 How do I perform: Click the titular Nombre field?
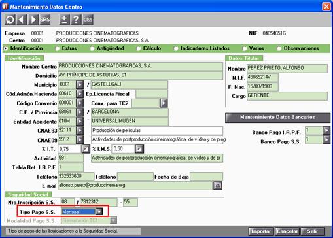[287, 69]
